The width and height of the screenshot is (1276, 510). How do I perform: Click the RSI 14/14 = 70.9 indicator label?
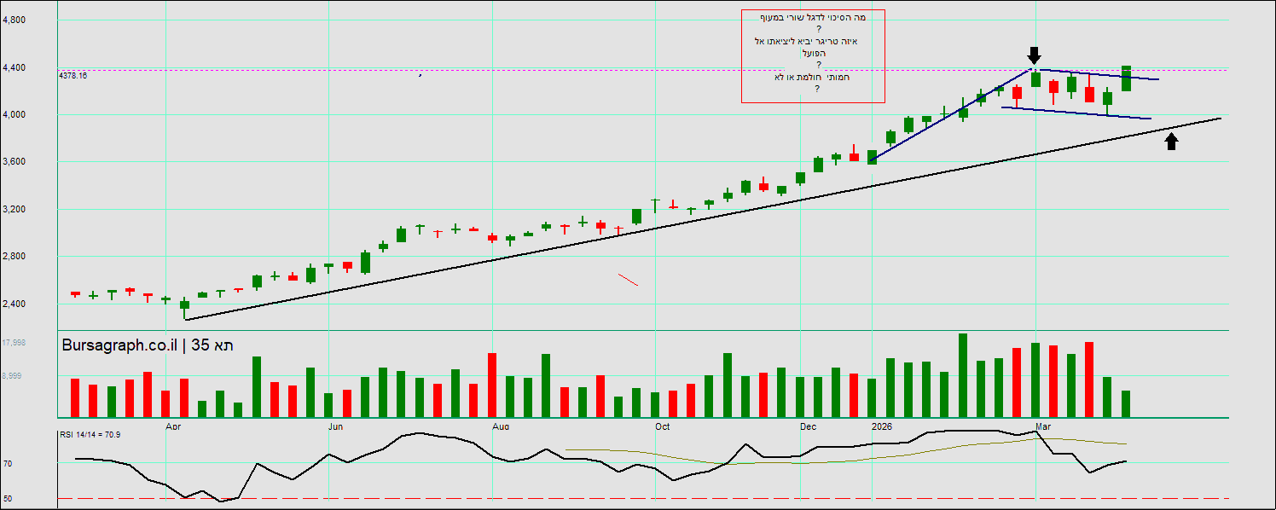coord(90,435)
